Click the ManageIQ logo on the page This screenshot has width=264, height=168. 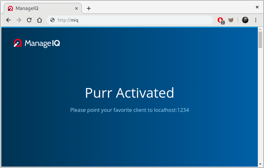click(37, 43)
